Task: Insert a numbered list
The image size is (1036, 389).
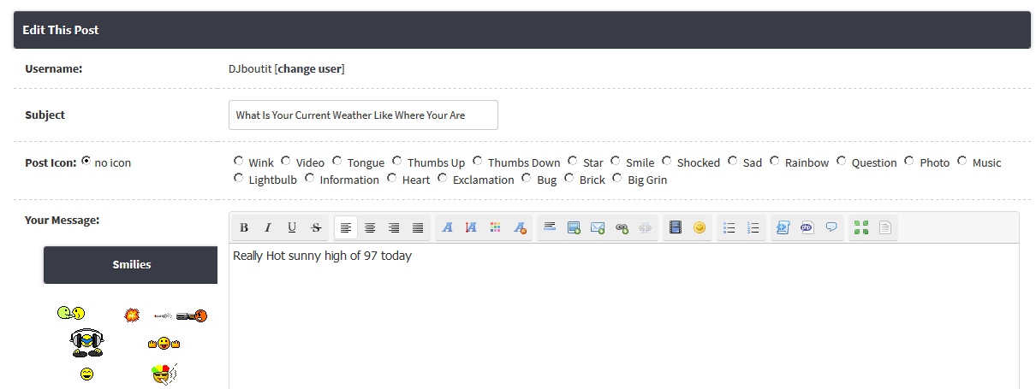Action: [x=753, y=227]
